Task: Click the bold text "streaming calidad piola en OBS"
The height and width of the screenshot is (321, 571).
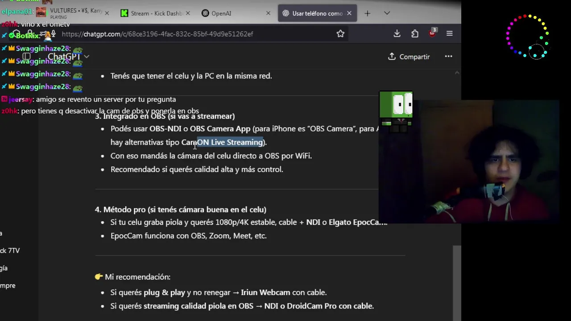Action: pyautogui.click(x=198, y=306)
